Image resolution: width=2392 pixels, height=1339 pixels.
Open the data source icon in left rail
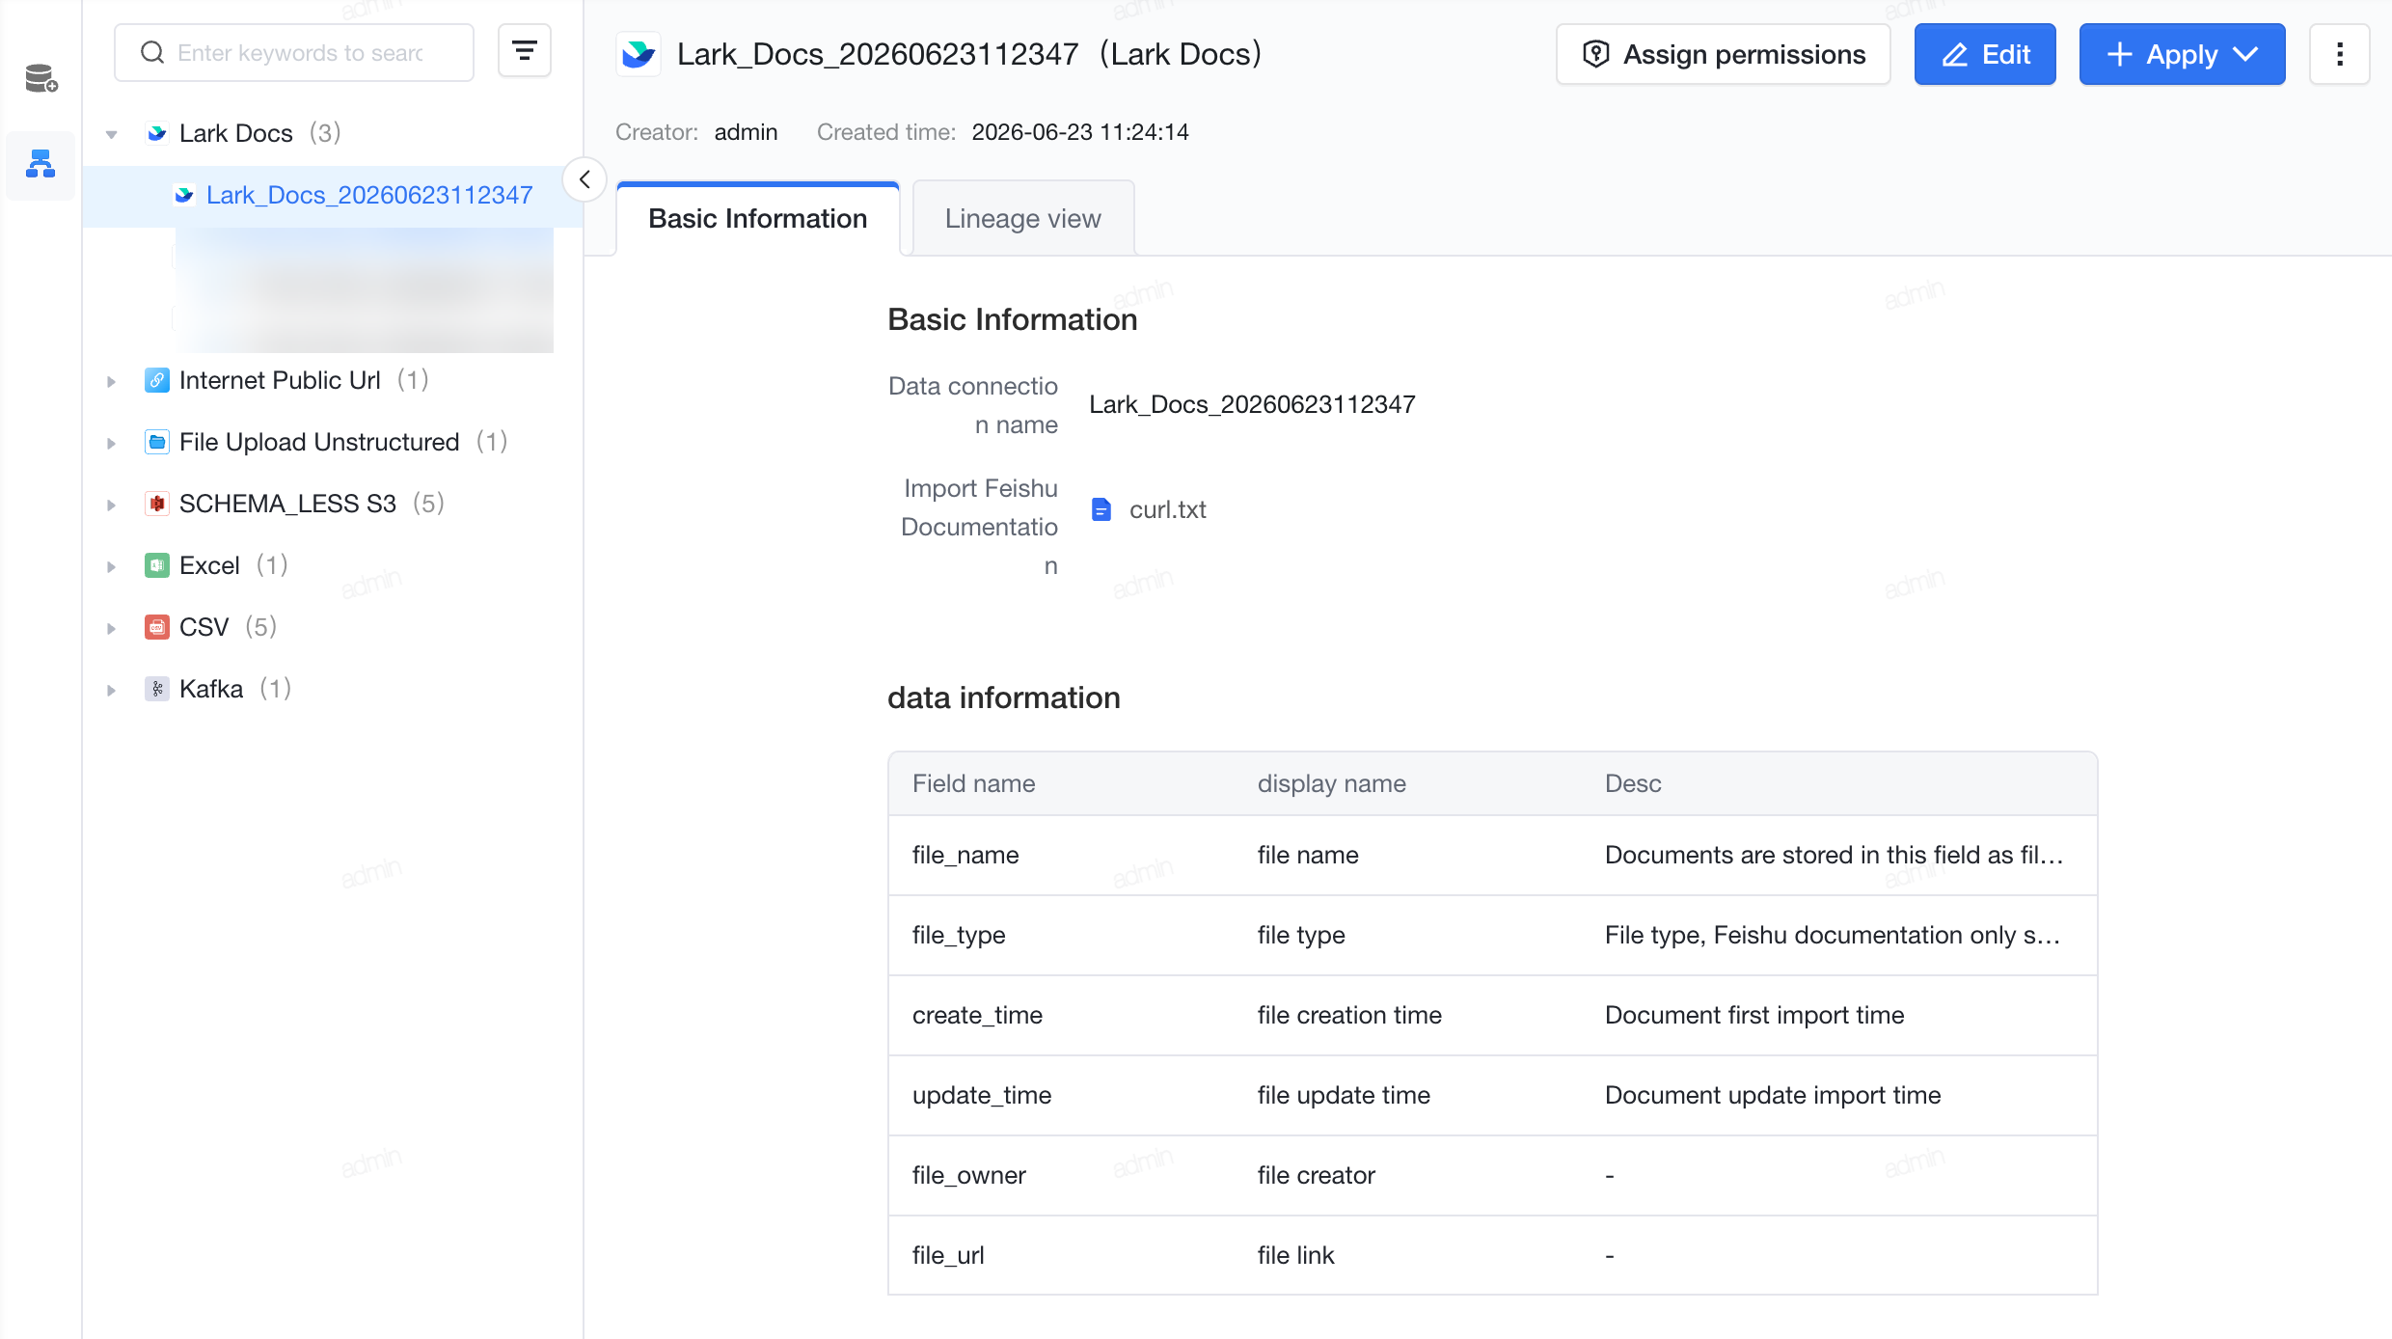click(x=41, y=78)
